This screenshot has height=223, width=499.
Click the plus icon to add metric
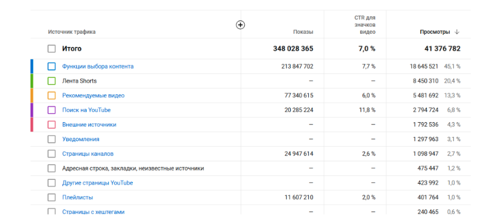tap(240, 25)
